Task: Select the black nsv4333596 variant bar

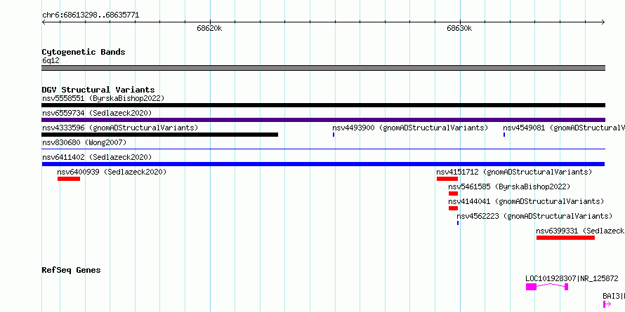Action: pos(160,135)
